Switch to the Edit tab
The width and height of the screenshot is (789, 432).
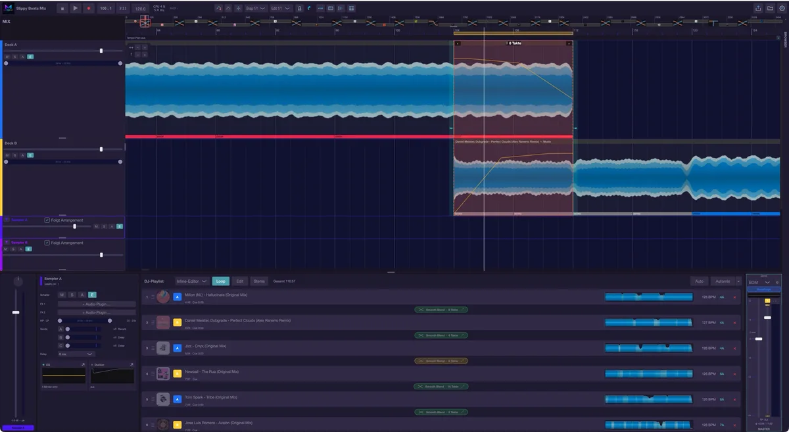[x=240, y=281]
